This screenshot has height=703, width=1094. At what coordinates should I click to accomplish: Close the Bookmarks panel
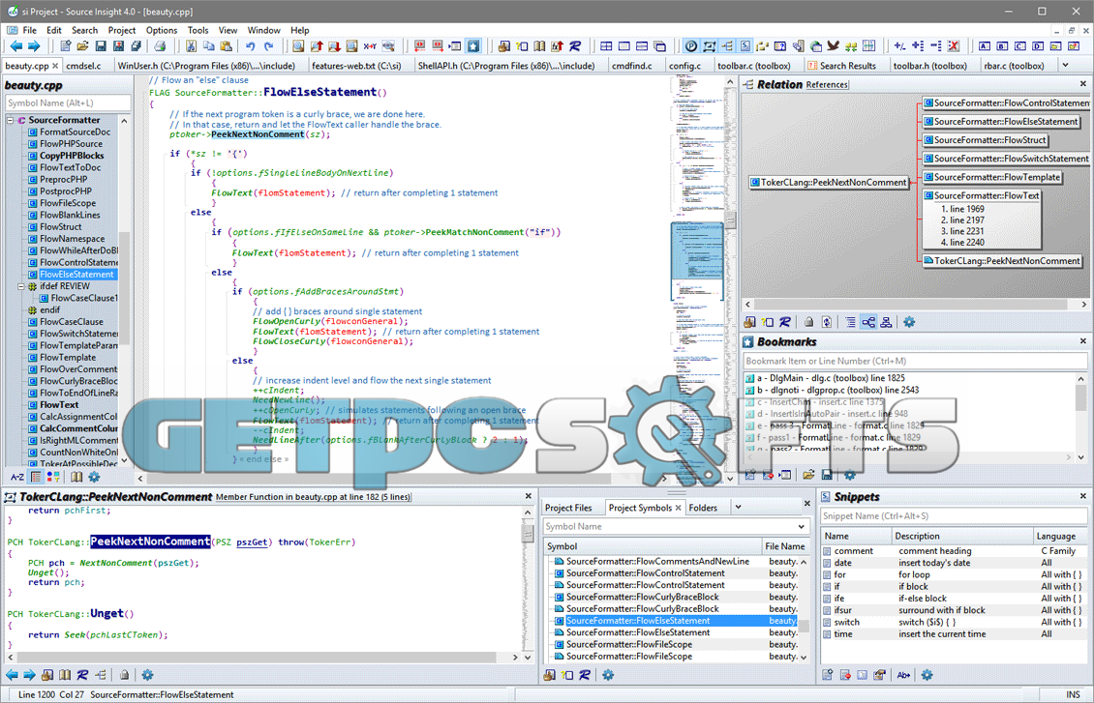[1082, 341]
